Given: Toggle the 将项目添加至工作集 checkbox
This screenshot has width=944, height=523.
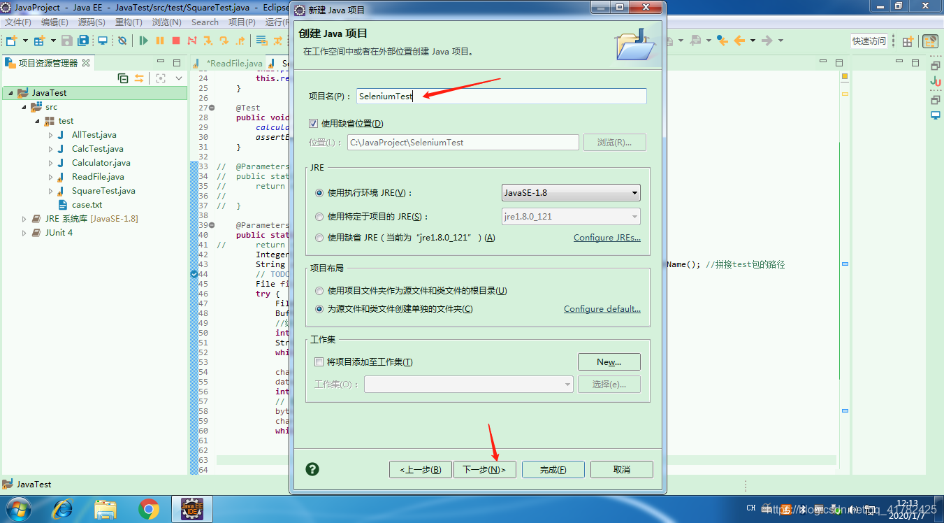Looking at the screenshot, I should [x=319, y=362].
